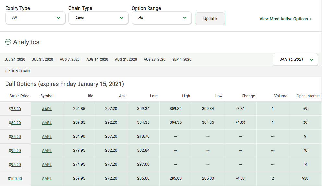
Task: Choose the AUG 14, 2020 expiry date
Action: coord(97,59)
